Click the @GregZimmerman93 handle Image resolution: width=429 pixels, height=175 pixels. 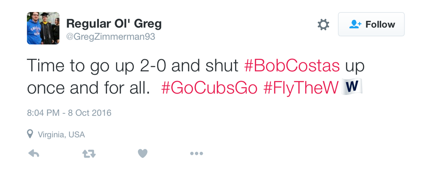(x=110, y=37)
